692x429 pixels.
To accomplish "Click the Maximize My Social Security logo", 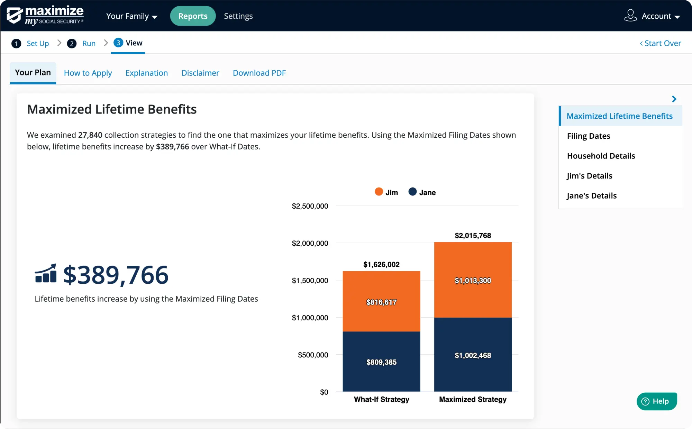I will [45, 16].
